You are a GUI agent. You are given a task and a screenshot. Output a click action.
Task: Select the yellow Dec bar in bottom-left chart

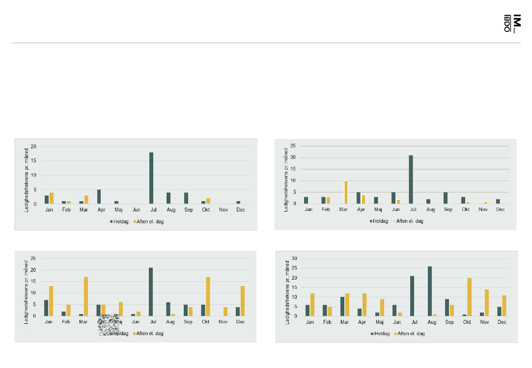243,301
